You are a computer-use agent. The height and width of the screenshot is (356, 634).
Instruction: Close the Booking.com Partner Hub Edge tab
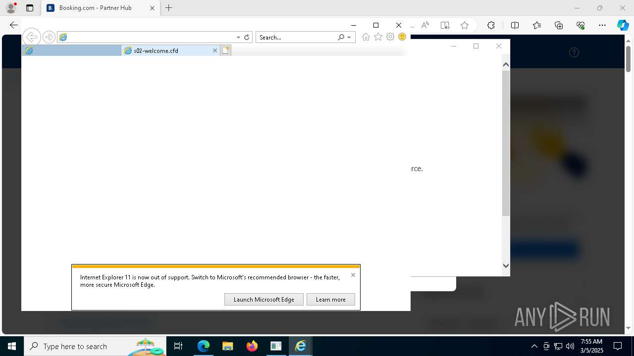pos(152,8)
